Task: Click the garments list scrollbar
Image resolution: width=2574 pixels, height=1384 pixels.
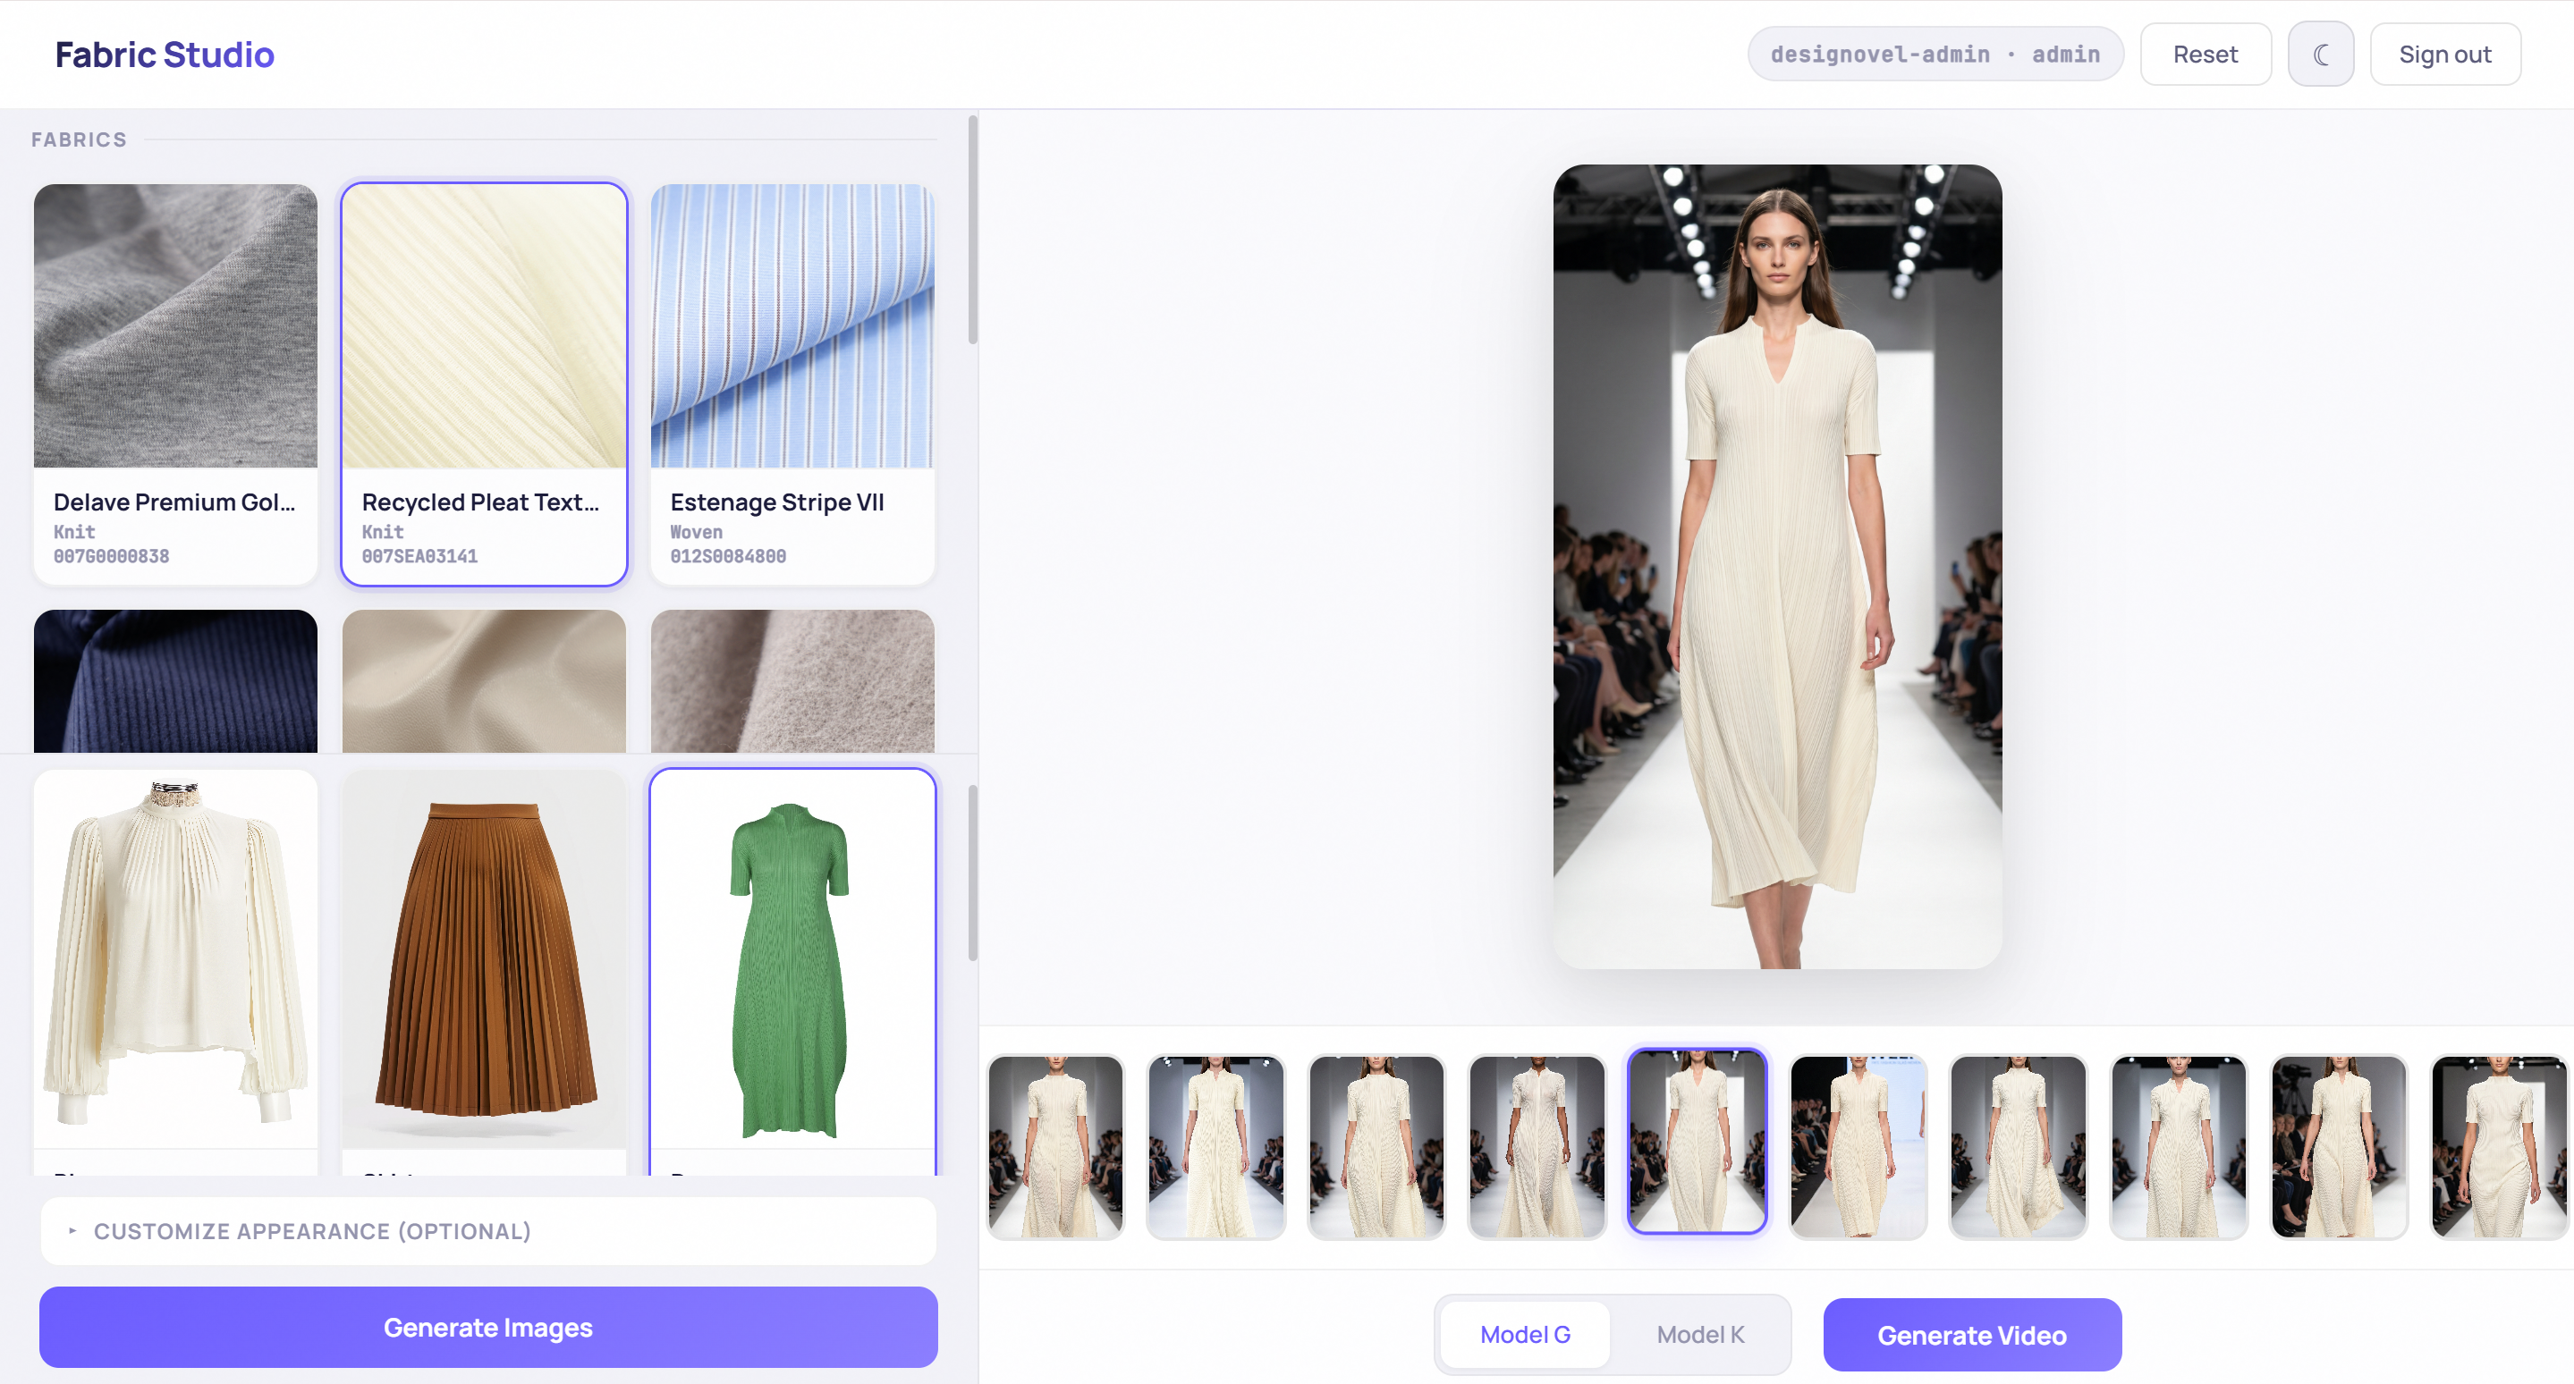Action: pyautogui.click(x=972, y=873)
